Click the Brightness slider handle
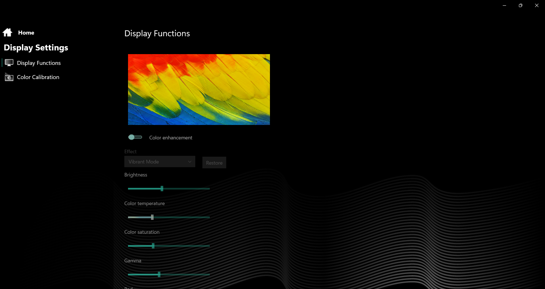The image size is (545, 289). 162,189
